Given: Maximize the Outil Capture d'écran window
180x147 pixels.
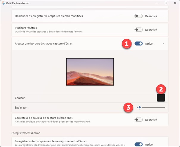Looking at the screenshot, I should click(x=166, y=3).
